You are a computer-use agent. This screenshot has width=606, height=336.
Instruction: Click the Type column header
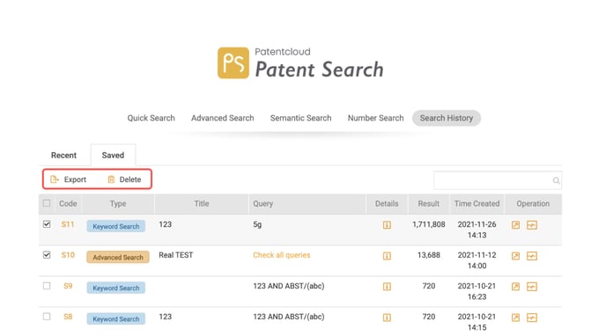(118, 204)
